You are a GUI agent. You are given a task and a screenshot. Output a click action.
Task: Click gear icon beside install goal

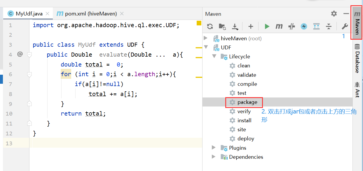232,120
